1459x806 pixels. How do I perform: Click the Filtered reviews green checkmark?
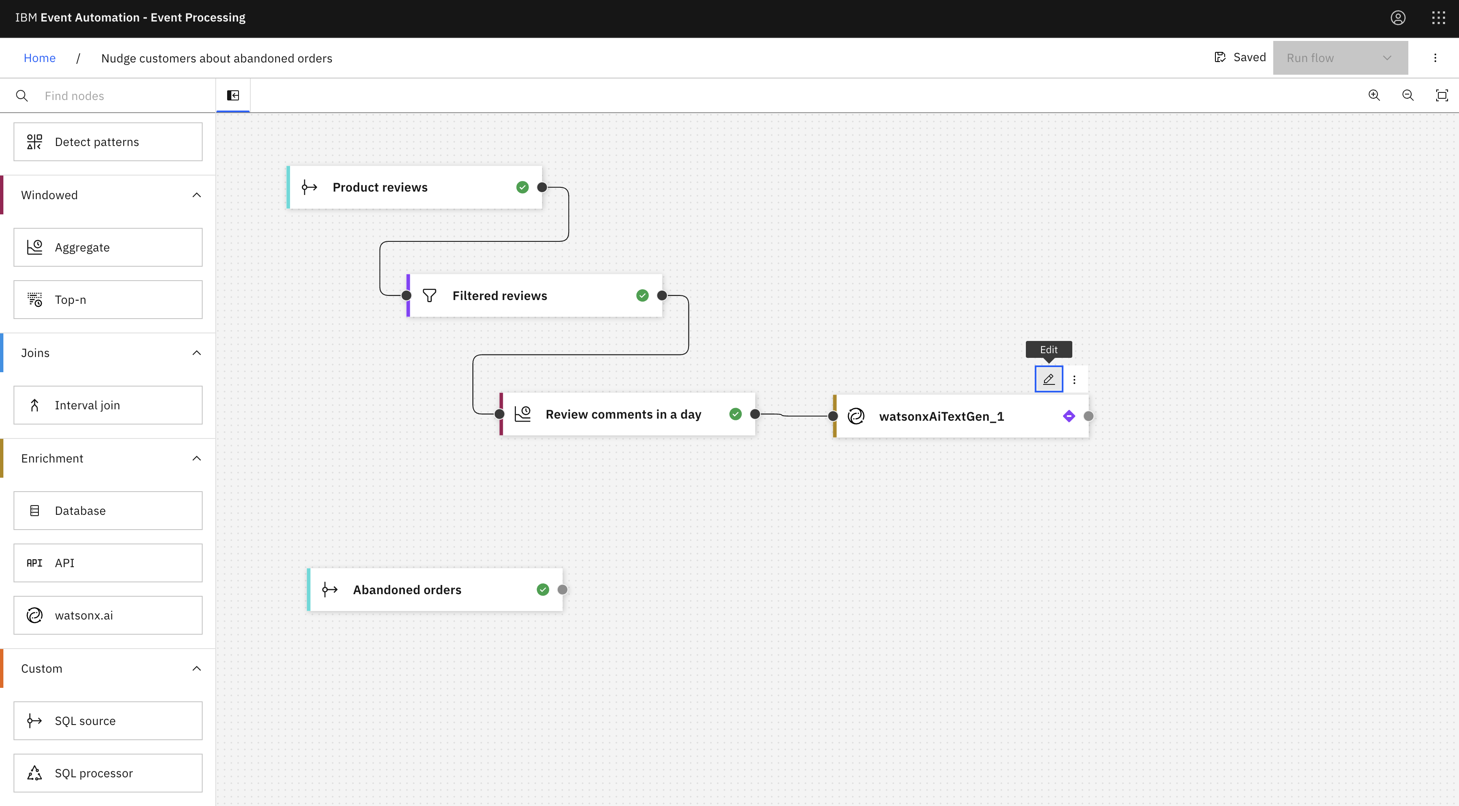[x=642, y=295]
